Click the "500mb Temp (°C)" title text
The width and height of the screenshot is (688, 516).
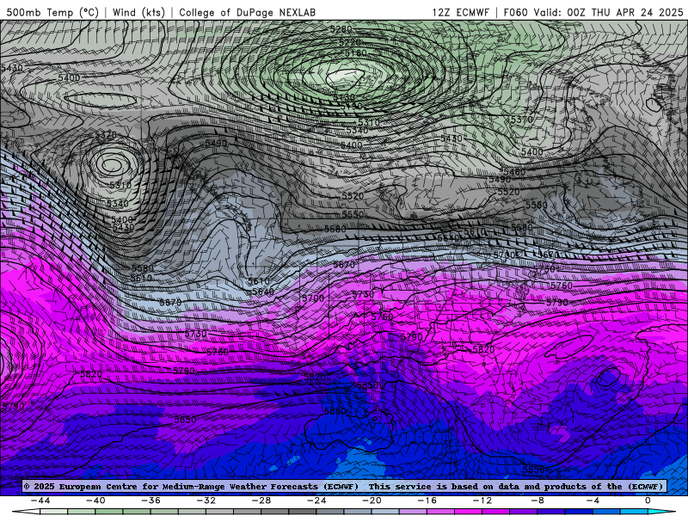52,12
